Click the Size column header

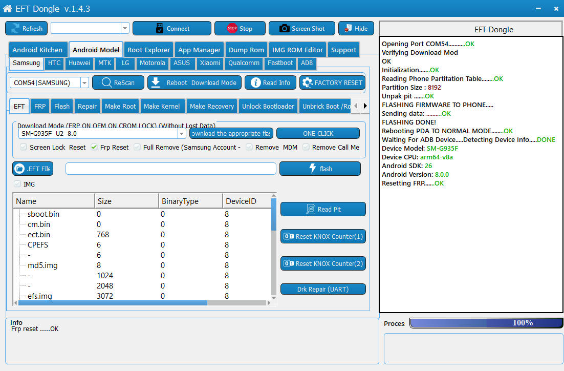[x=126, y=201]
